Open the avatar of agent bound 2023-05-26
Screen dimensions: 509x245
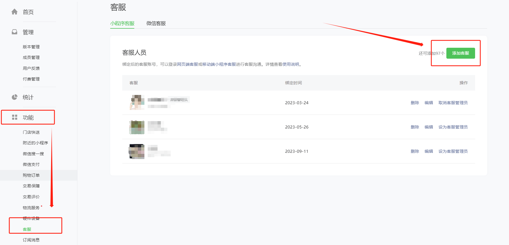tap(137, 127)
